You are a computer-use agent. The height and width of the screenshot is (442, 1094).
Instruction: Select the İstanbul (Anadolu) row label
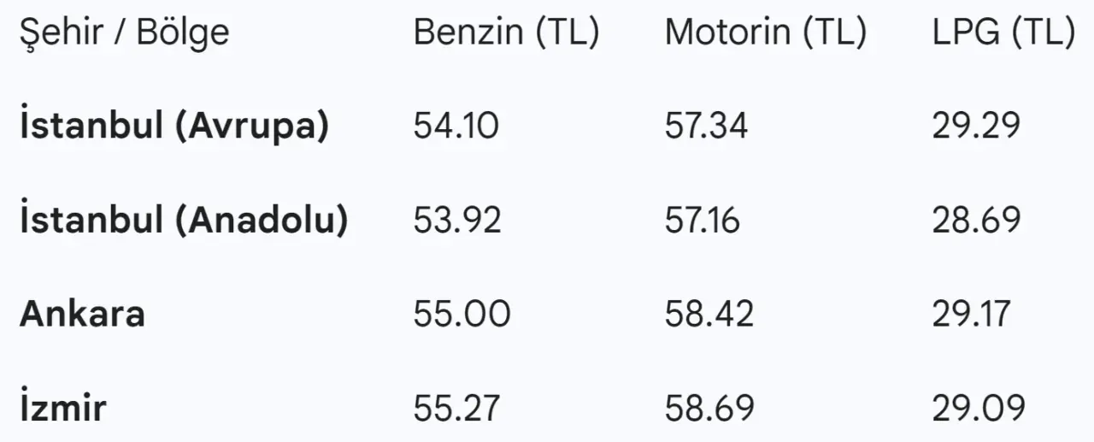pos(184,221)
